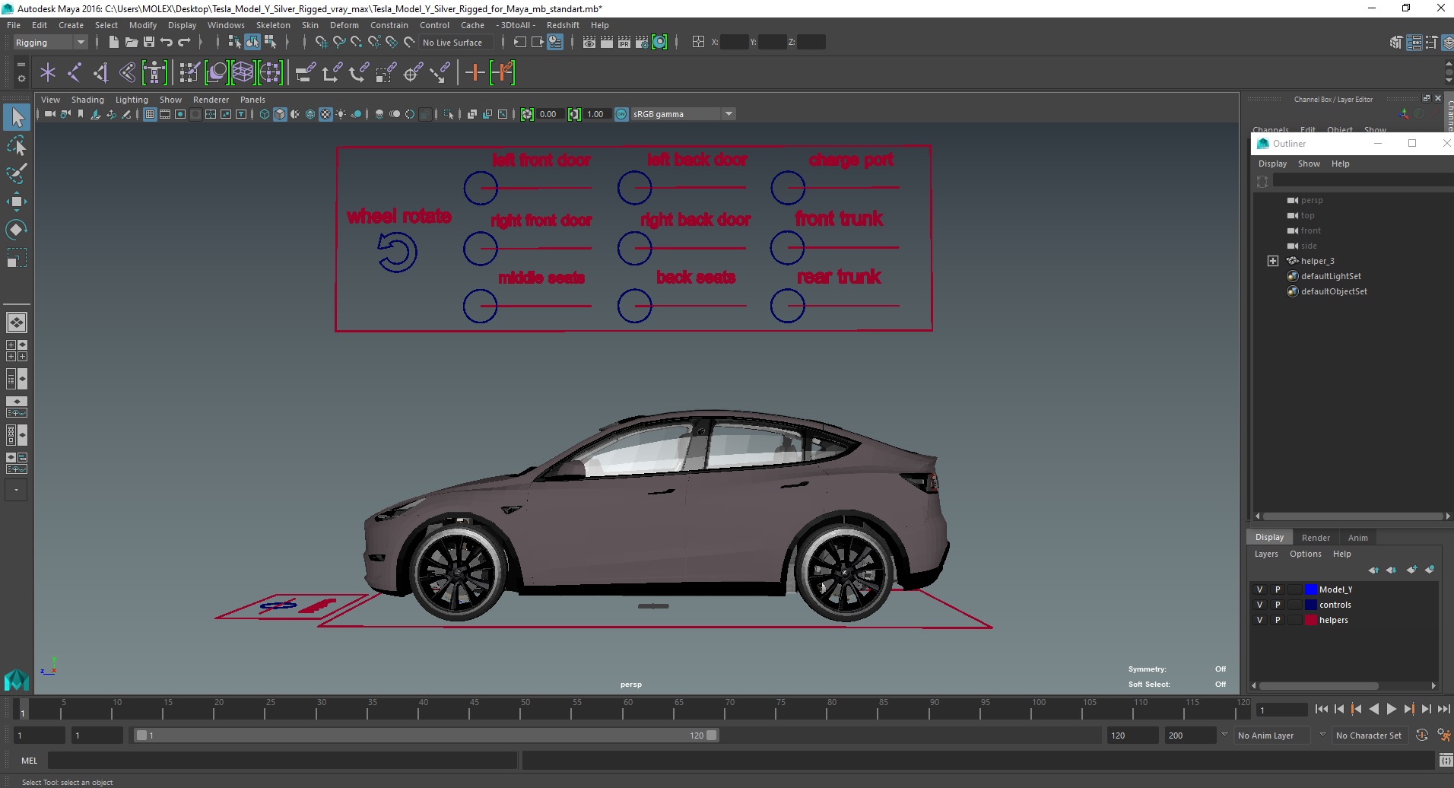Toggle playback P of helpers layer
Viewport: 1454px width, 788px height.
click(x=1278, y=620)
